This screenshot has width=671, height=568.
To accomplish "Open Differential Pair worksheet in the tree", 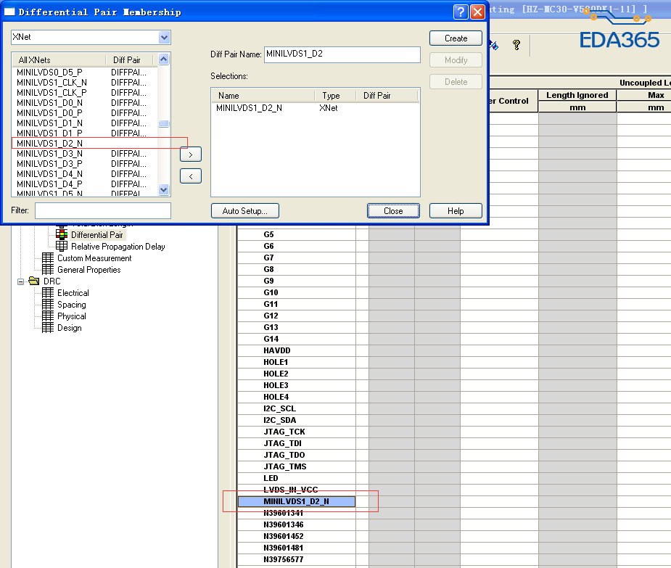I will tap(96, 235).
